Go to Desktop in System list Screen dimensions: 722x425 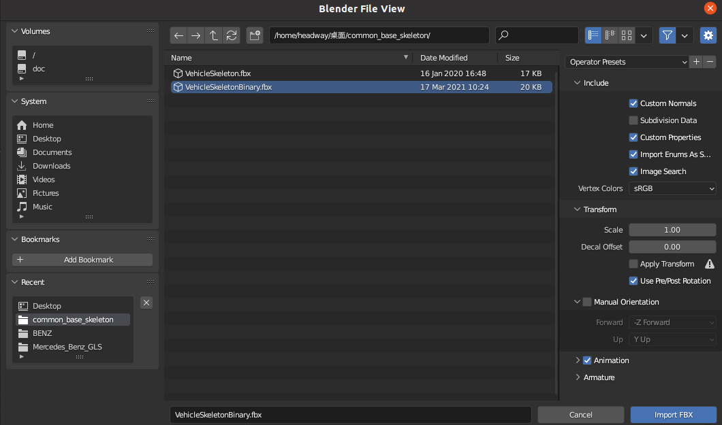(82, 139)
